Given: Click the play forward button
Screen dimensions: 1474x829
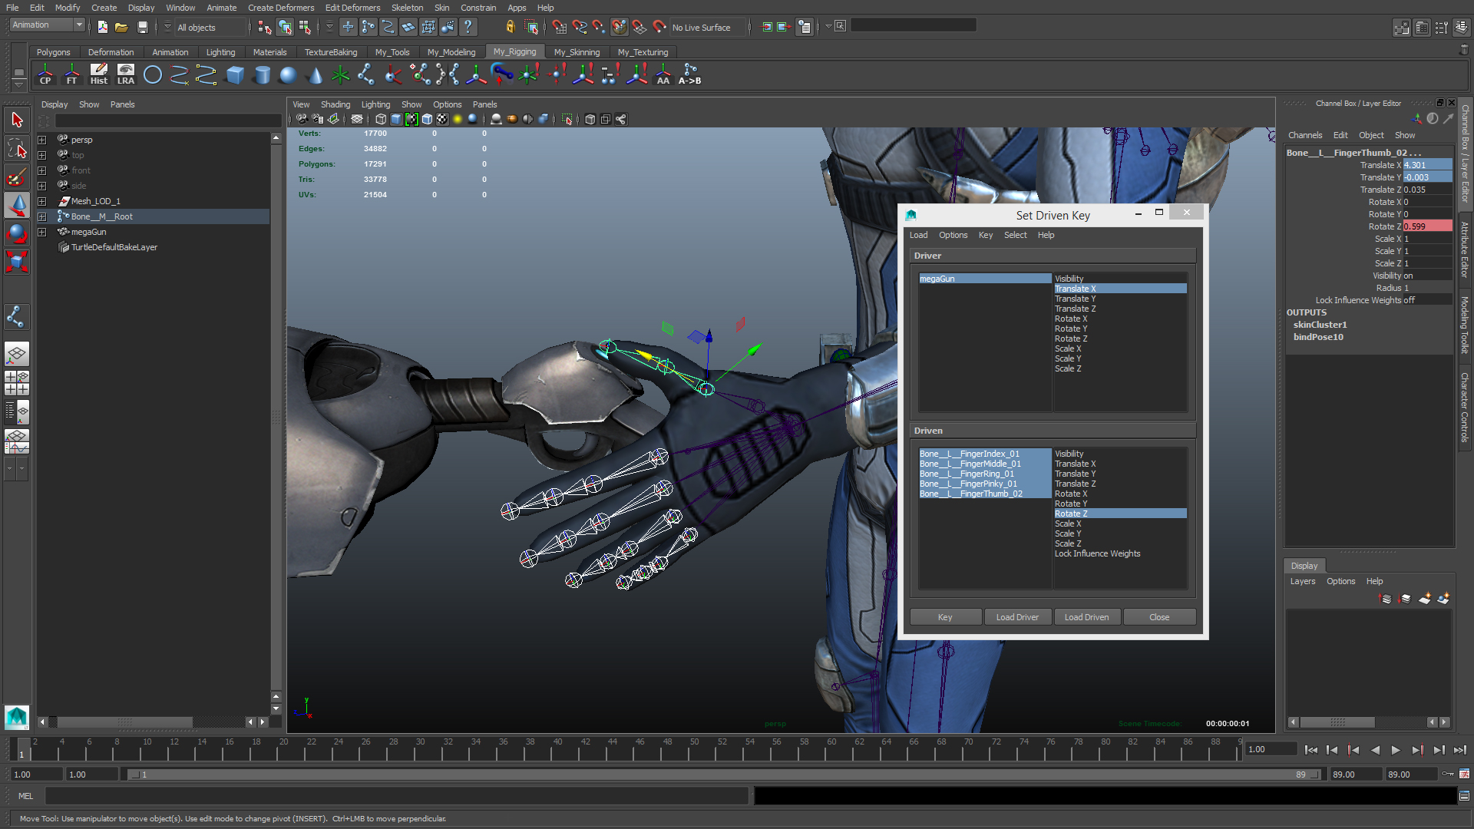Looking at the screenshot, I should 1396,750.
